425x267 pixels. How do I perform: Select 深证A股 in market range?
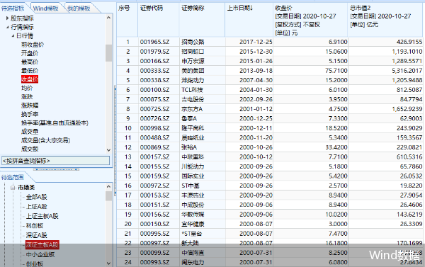click(37, 235)
